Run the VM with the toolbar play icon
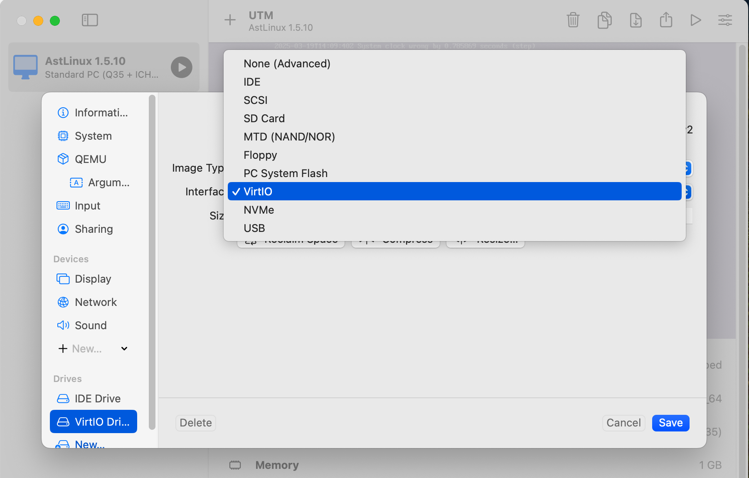 click(x=695, y=20)
